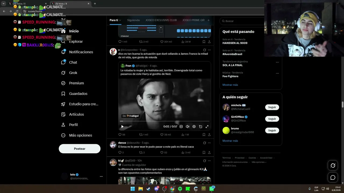344x193 pixels.
Task: Switch to JOSEO PRIME GR tab
Action: [x=193, y=20]
